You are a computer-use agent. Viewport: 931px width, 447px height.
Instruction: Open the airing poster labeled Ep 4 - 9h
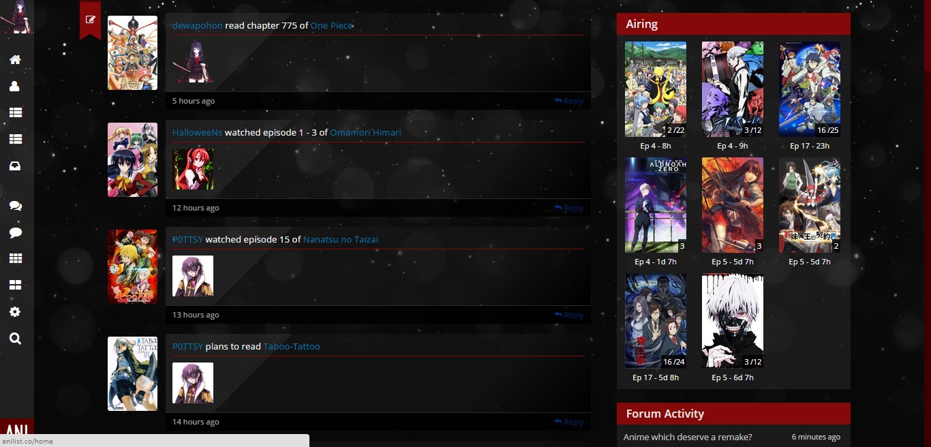pyautogui.click(x=733, y=89)
